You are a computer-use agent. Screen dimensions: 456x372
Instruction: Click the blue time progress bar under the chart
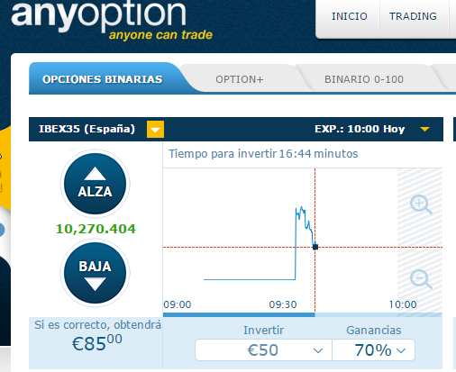239,314
